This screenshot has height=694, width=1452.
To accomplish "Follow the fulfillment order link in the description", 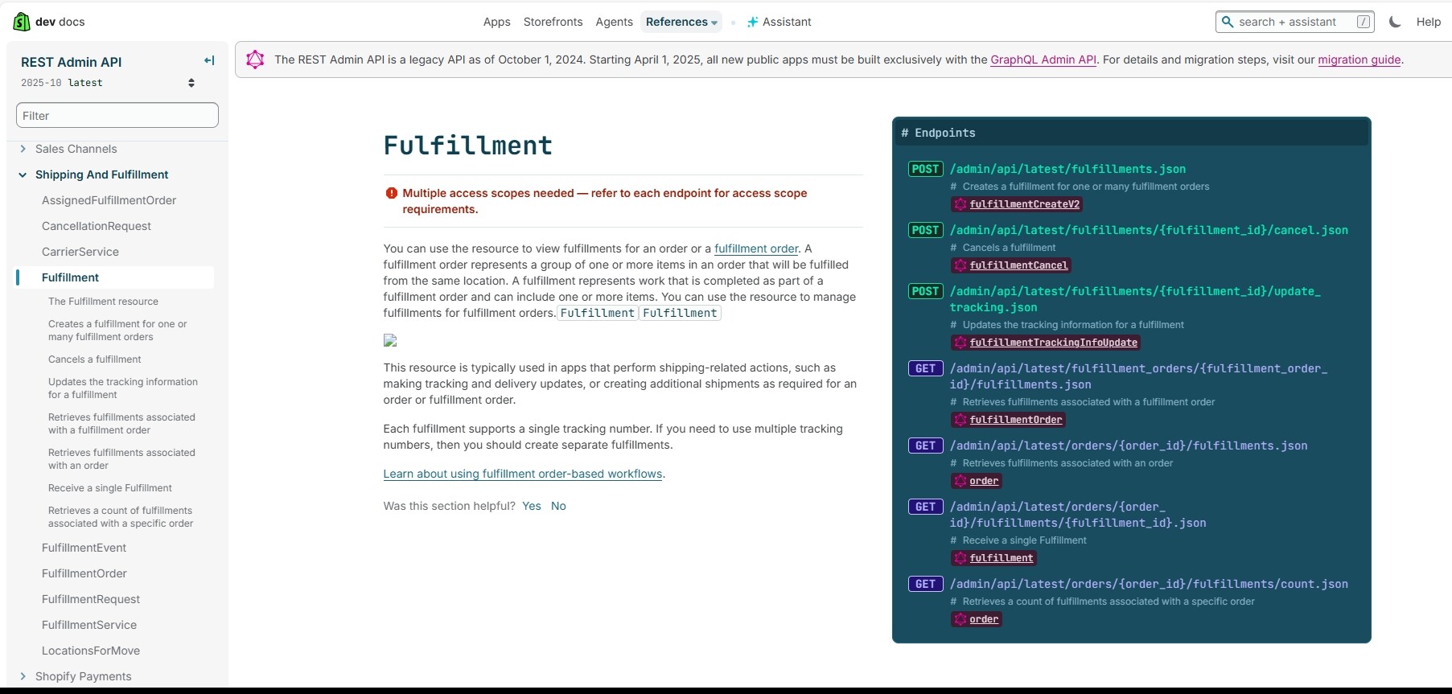I will click(756, 248).
